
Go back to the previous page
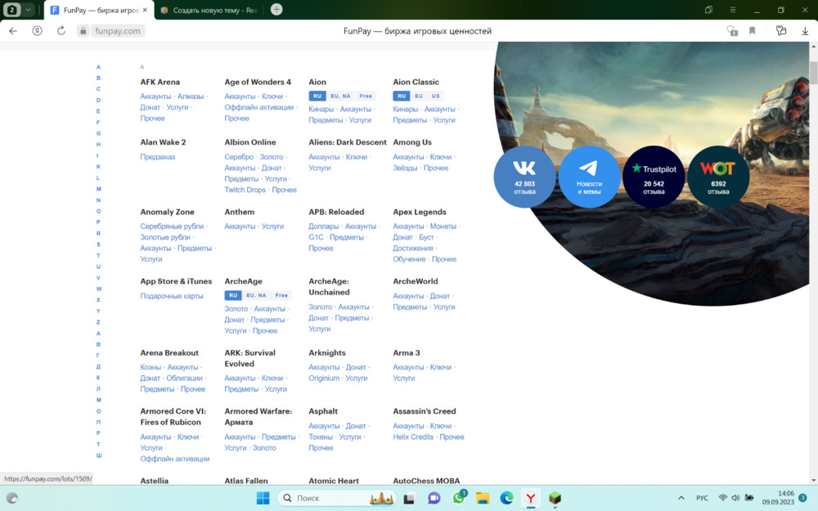pyautogui.click(x=13, y=31)
